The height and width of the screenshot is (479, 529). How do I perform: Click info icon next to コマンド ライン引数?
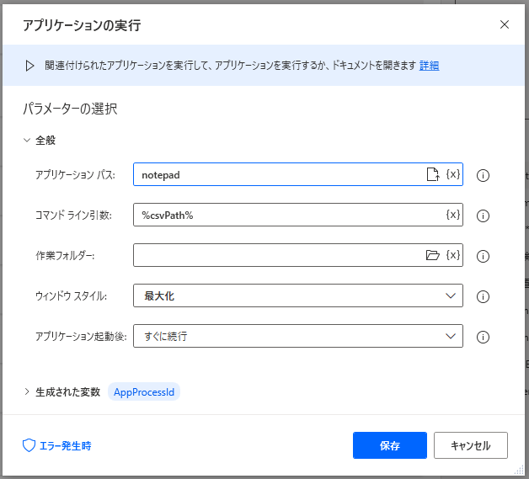click(484, 216)
